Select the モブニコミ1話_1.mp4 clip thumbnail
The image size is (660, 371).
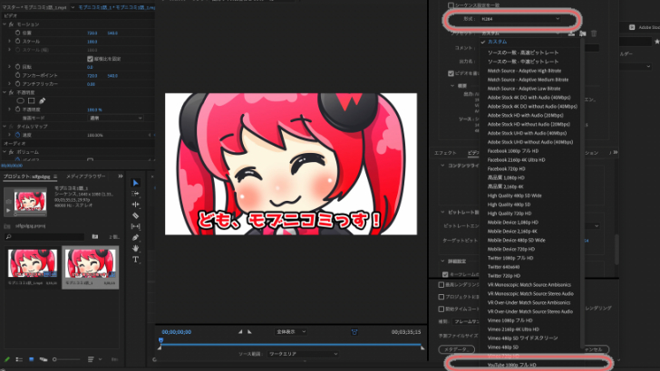[x=33, y=263]
